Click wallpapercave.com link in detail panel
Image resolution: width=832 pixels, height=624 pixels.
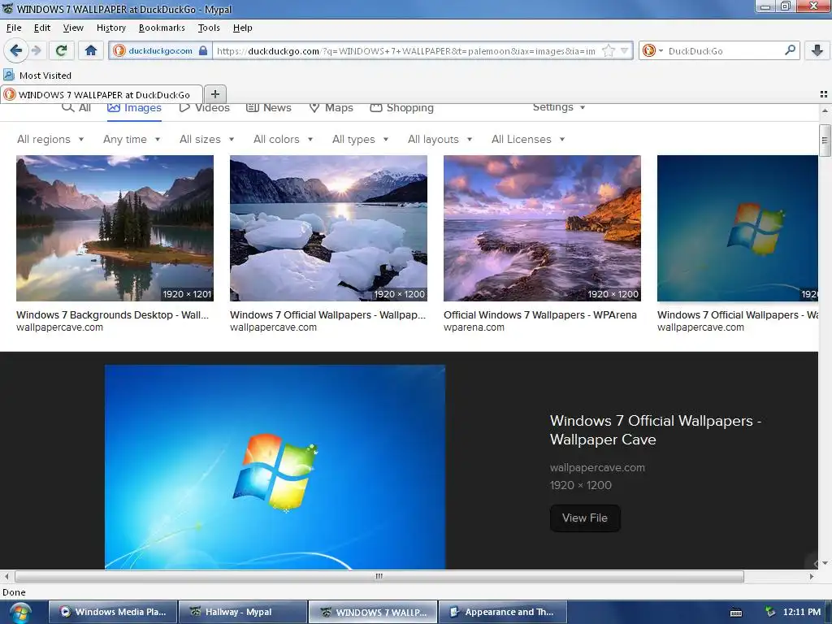click(x=597, y=467)
